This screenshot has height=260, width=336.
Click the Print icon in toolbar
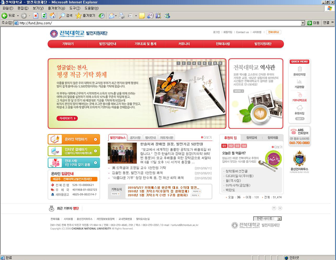click(122, 16)
